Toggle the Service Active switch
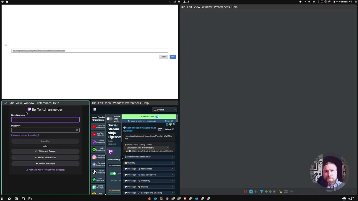This screenshot has width=358, height=201. coord(157,117)
